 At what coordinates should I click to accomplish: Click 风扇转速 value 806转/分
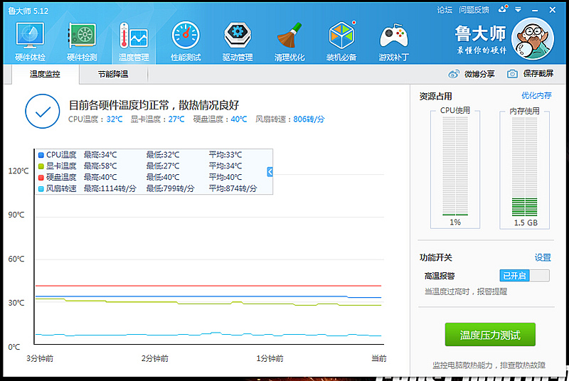[x=309, y=119]
